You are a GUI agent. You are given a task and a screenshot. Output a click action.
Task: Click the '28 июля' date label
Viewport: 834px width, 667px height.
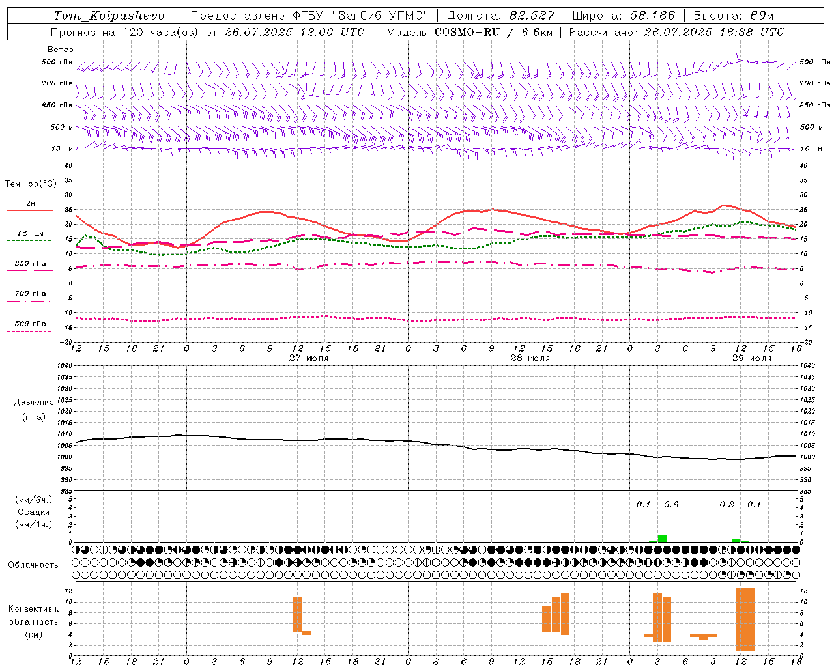[530, 358]
